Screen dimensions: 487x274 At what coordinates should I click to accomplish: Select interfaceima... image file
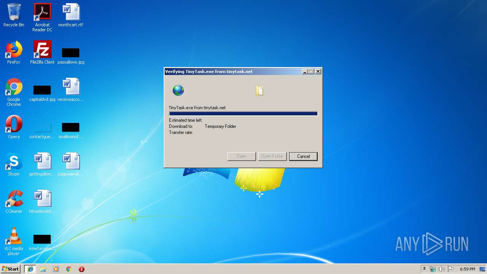pyautogui.click(x=42, y=242)
